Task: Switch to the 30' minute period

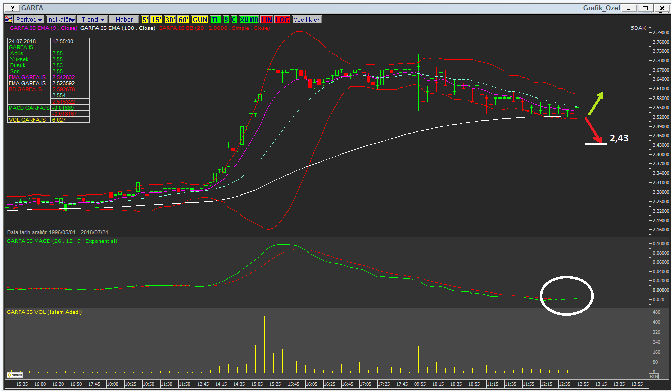Action: tap(171, 19)
